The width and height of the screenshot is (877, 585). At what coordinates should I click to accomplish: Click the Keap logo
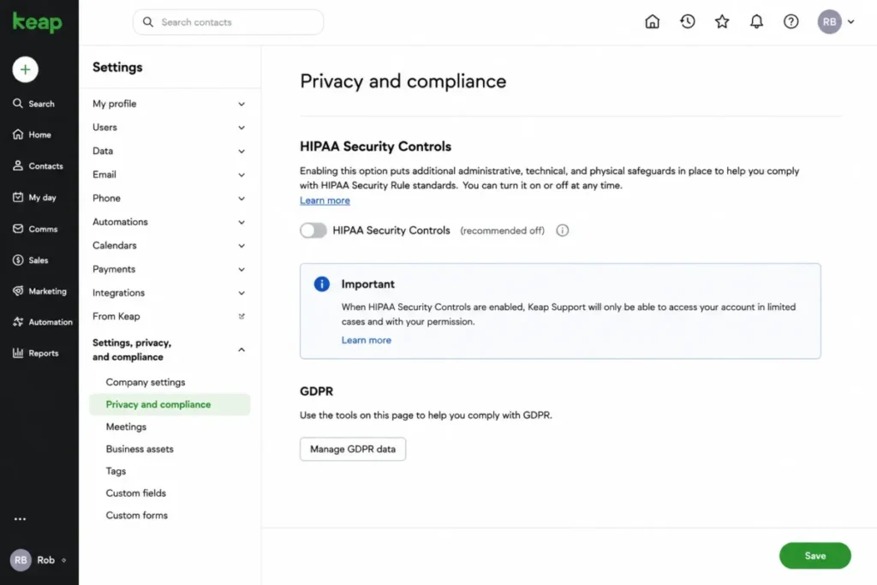[37, 21]
